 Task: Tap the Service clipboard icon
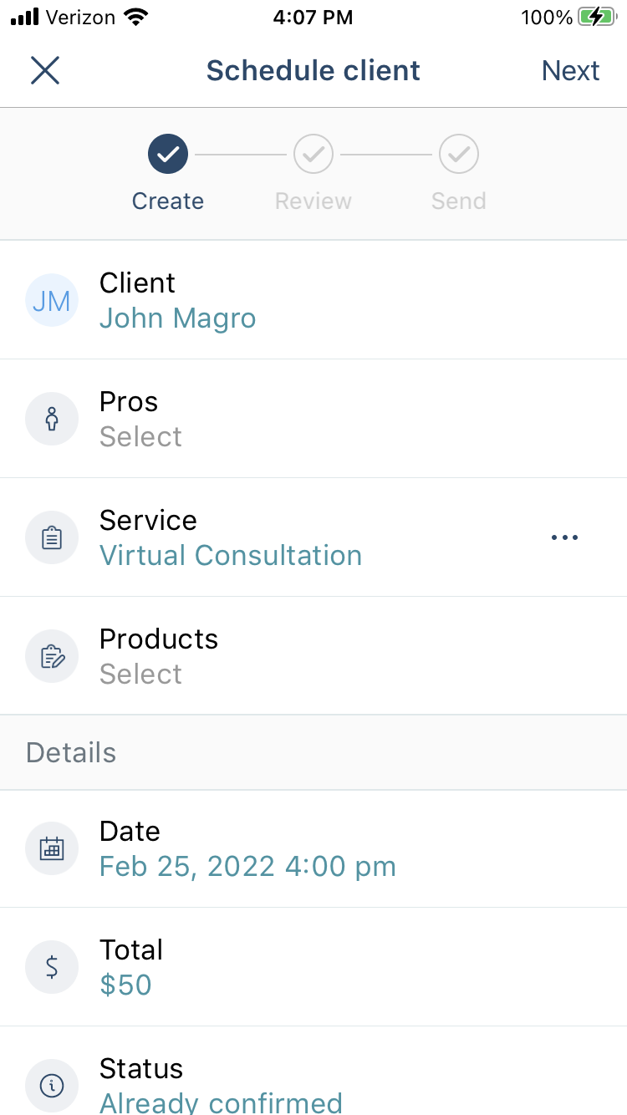tap(52, 537)
